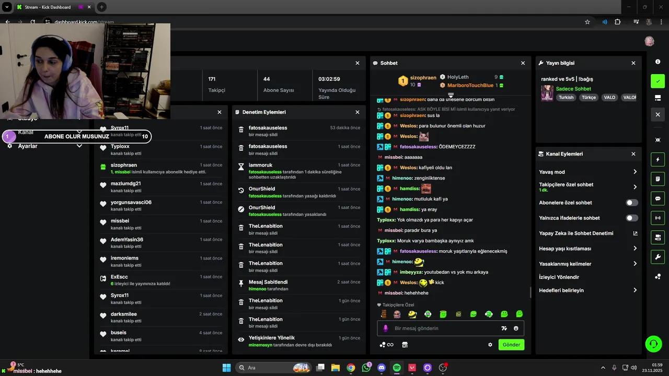
Task: Click the heart icon next to mazlumdg21
Action: point(103,186)
